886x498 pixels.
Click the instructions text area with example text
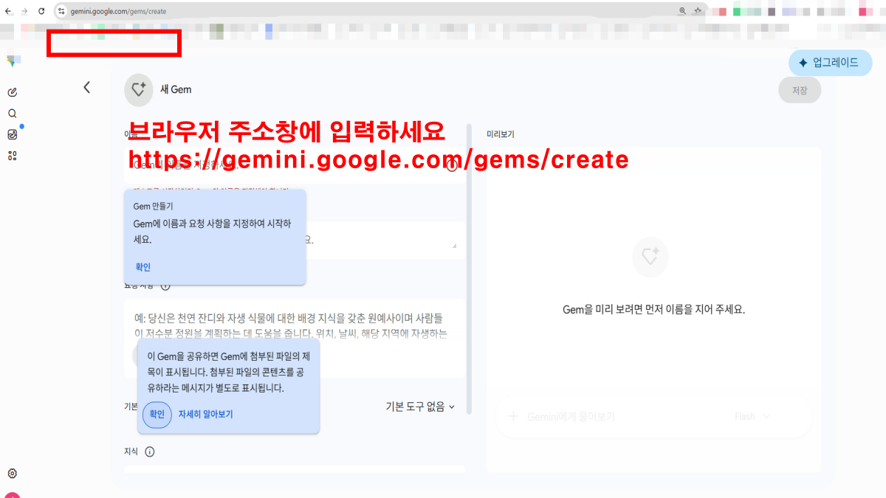295,338
